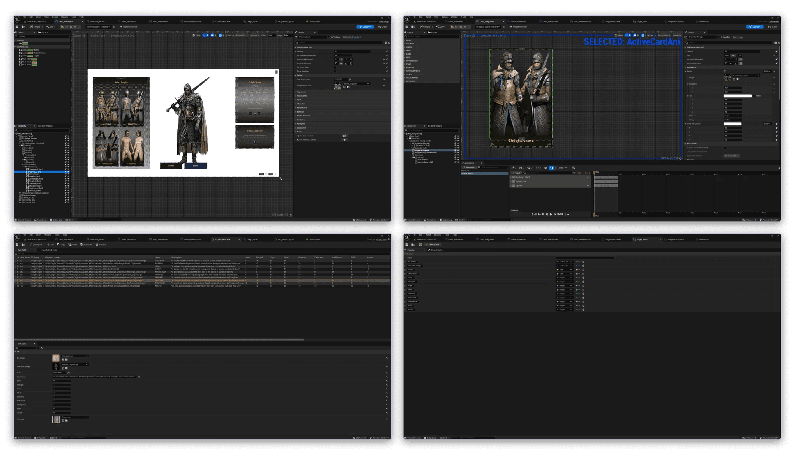Switch to the Data Table Details tab

click(49, 250)
